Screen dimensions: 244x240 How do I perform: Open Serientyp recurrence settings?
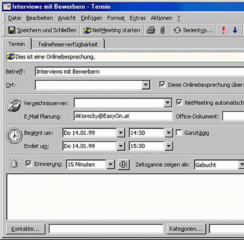[193, 30]
